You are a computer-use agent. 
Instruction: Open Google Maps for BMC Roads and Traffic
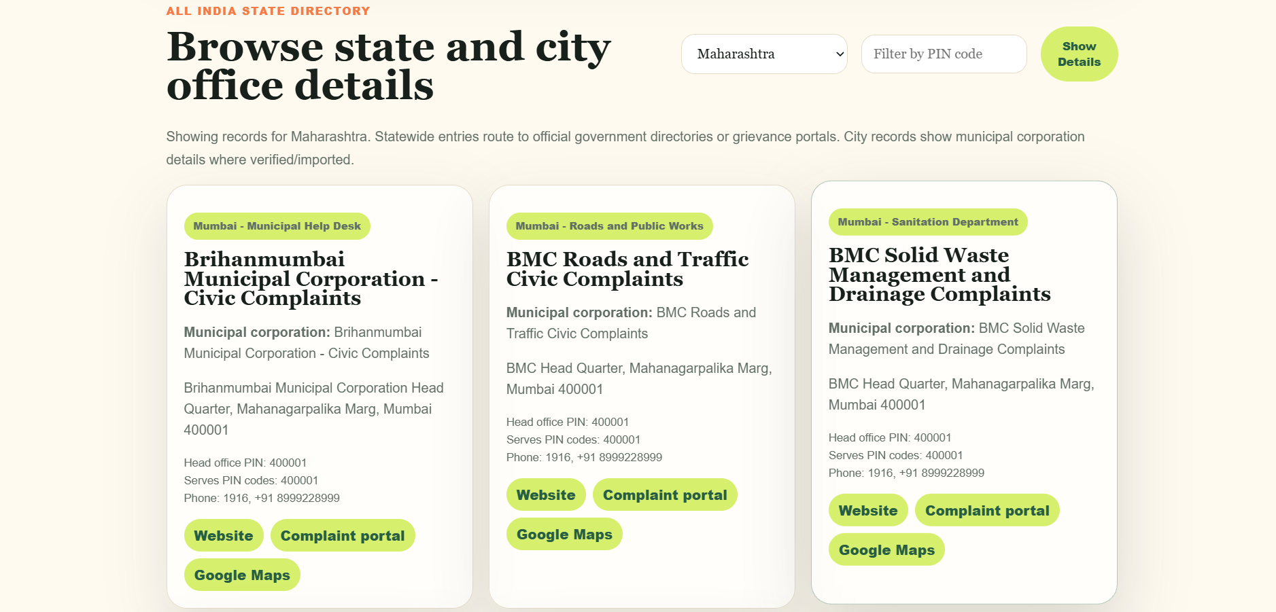564,534
